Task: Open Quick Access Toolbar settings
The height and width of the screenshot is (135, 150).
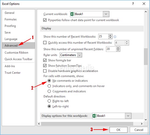Action: [x=19, y=59]
